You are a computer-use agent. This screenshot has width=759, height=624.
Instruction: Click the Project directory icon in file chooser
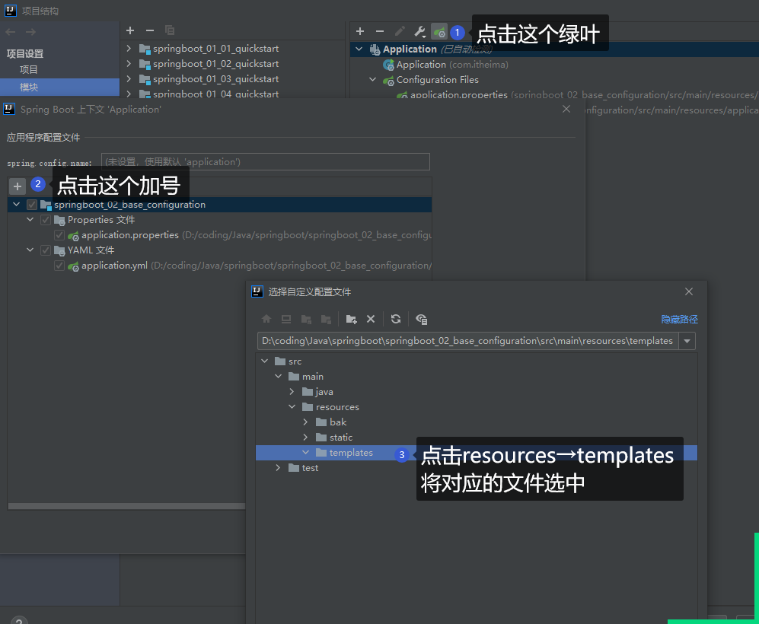click(306, 320)
